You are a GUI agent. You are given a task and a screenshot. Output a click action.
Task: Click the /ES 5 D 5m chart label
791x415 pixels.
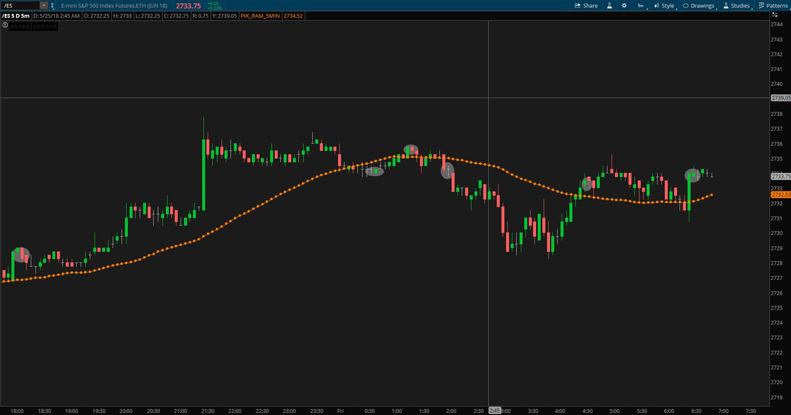click(17, 15)
